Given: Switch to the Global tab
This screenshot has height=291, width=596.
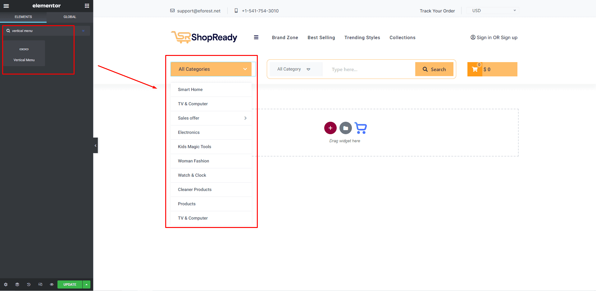Looking at the screenshot, I should pos(70,17).
